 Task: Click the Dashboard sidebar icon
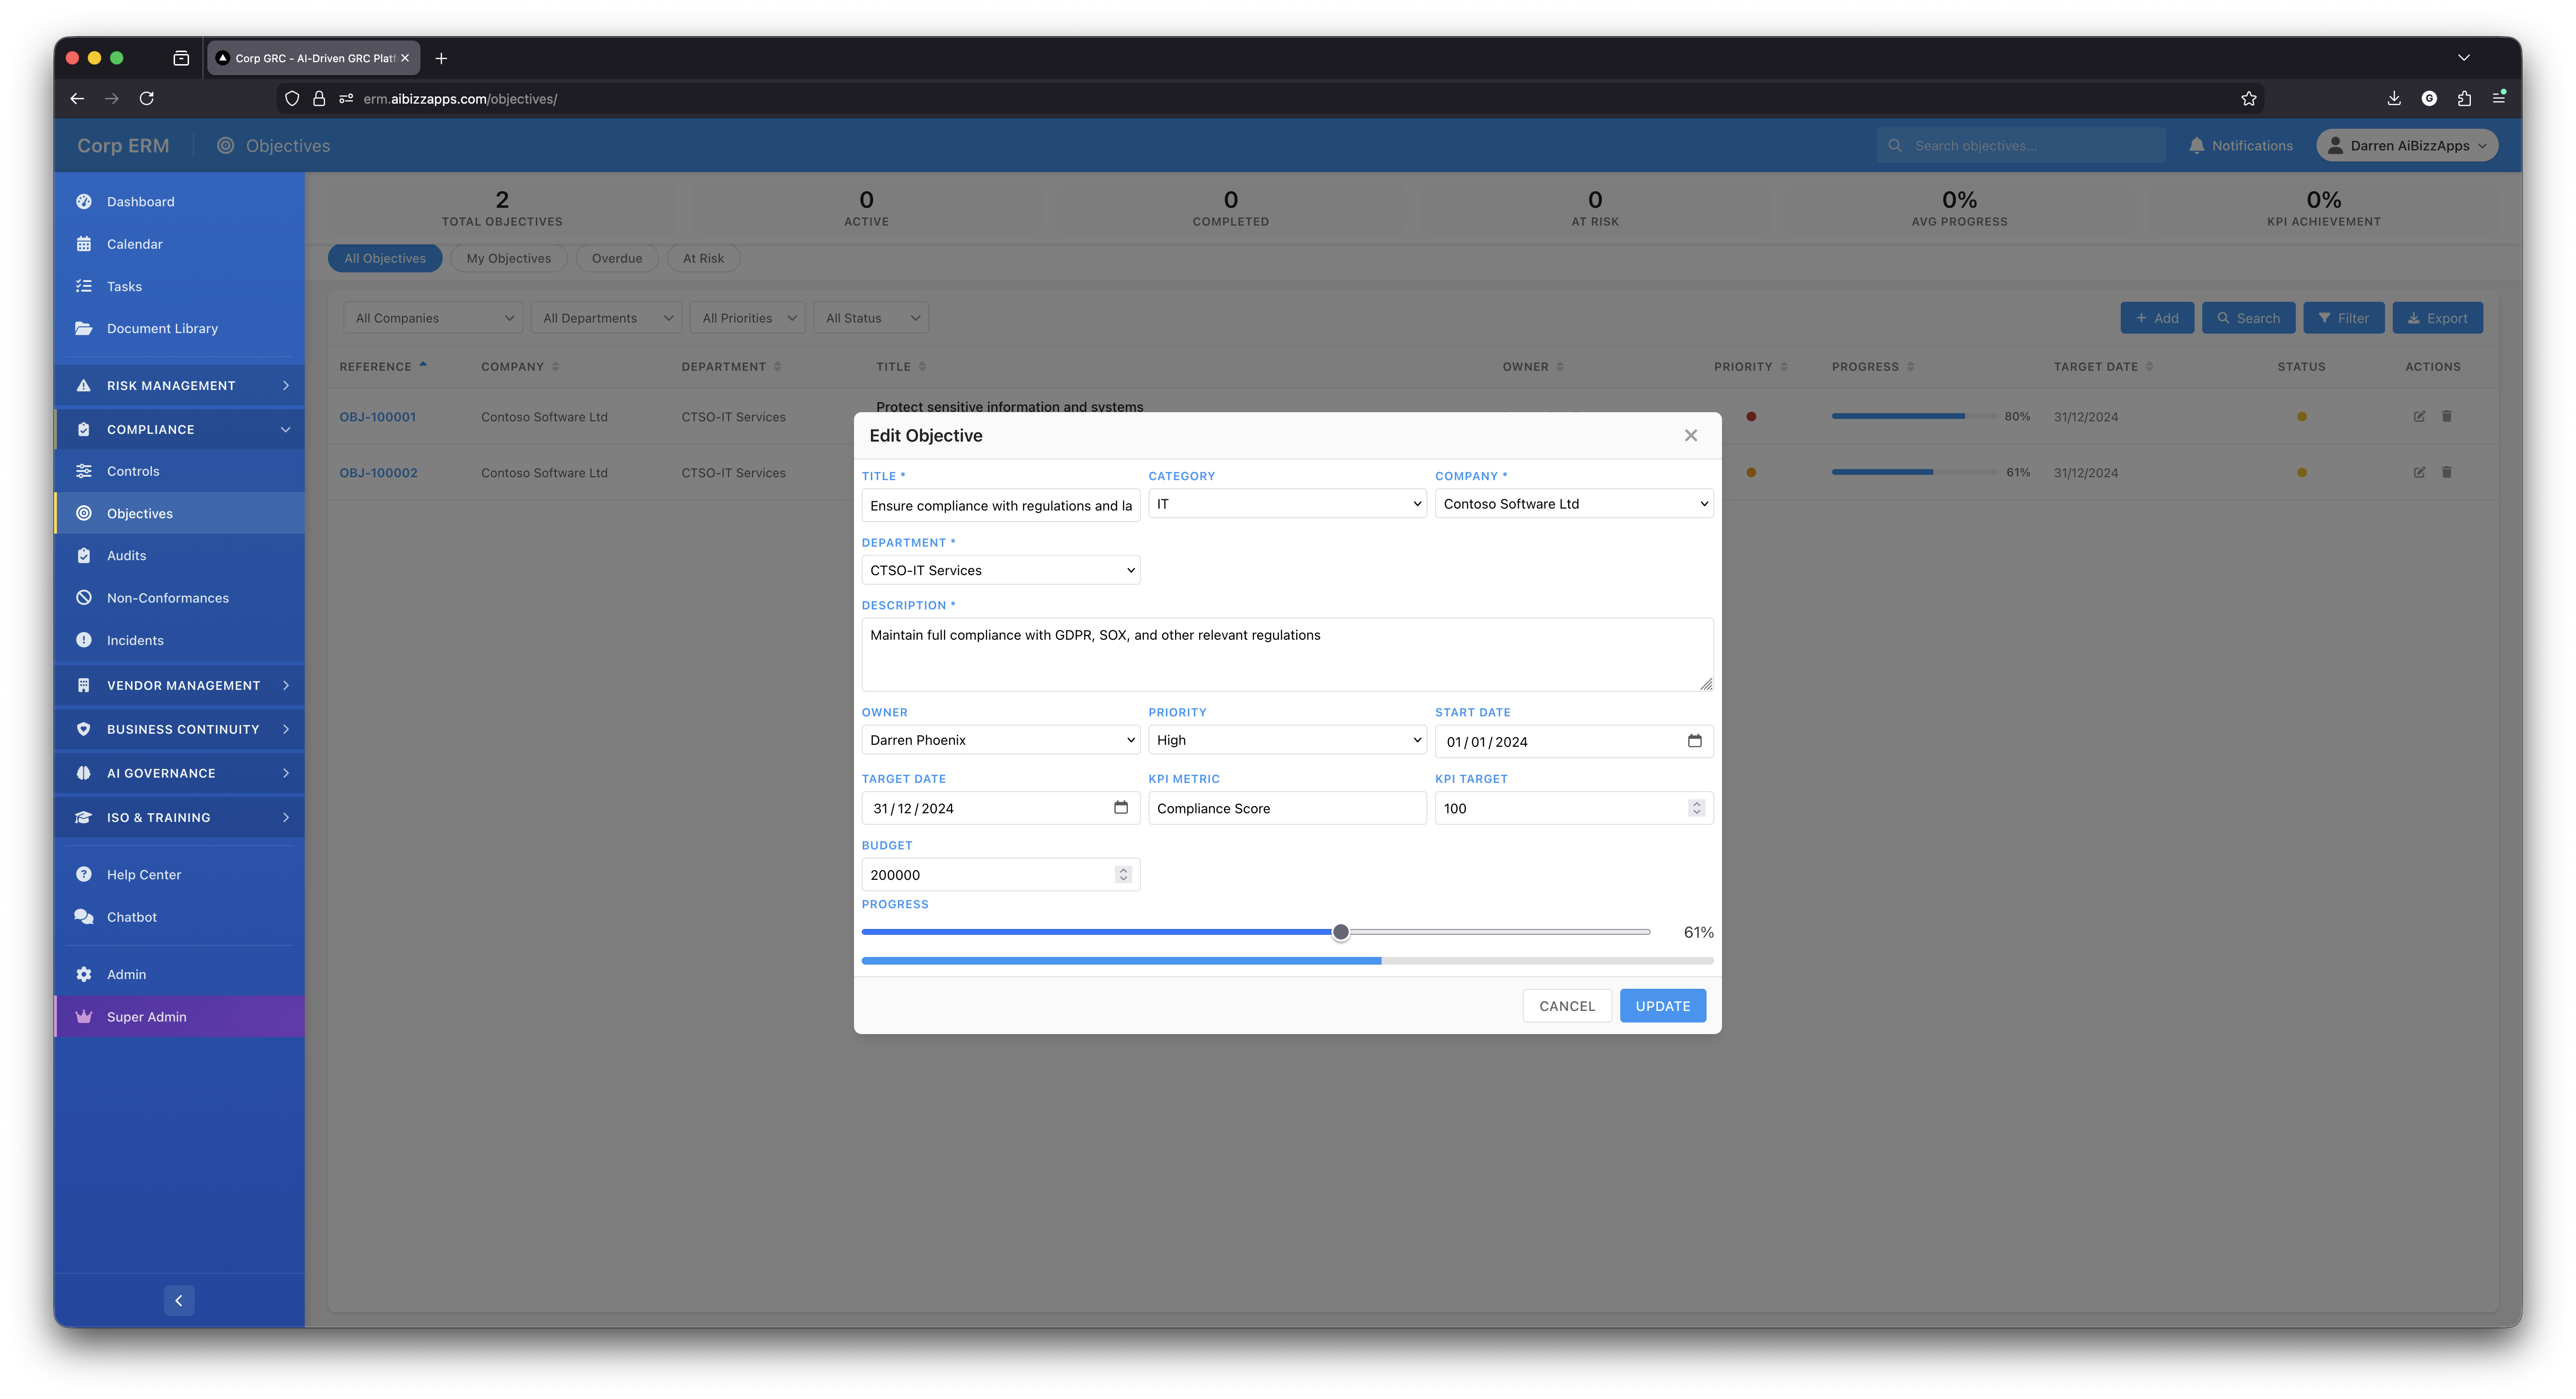pyautogui.click(x=84, y=201)
